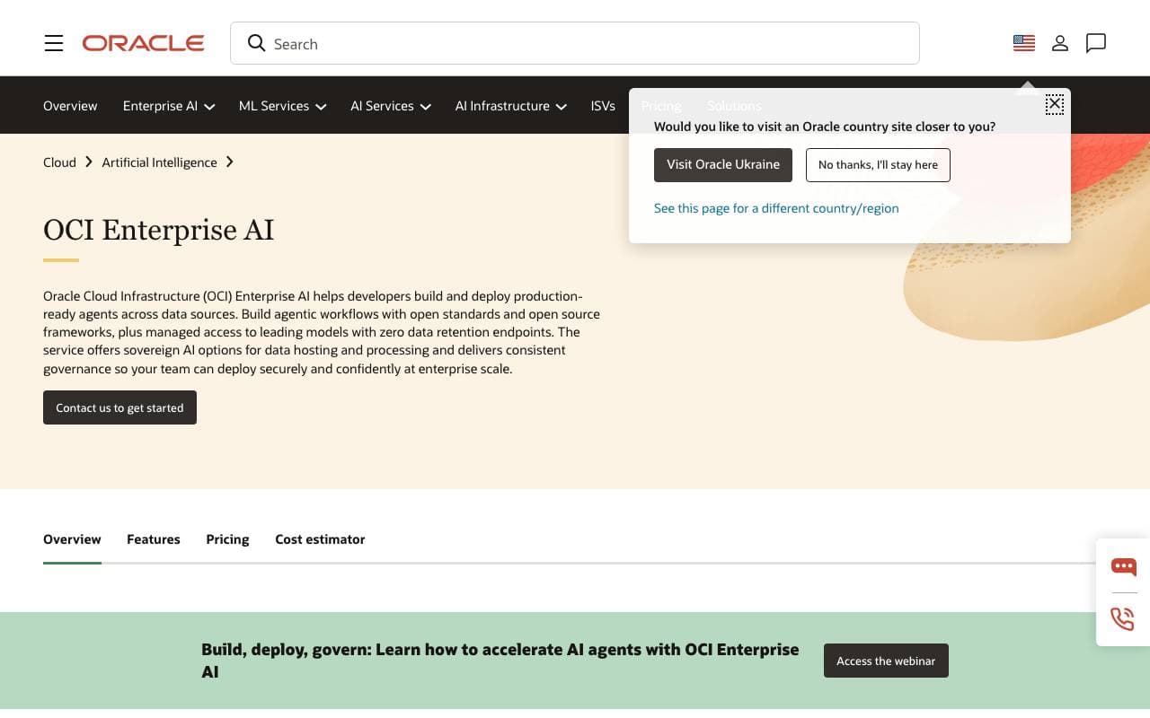Focus the Search input field
This screenshot has width=1150, height=718.
coord(575,43)
